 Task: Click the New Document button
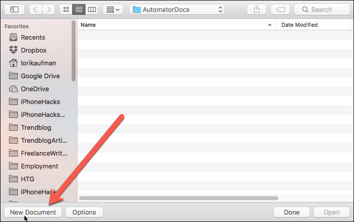(33, 212)
